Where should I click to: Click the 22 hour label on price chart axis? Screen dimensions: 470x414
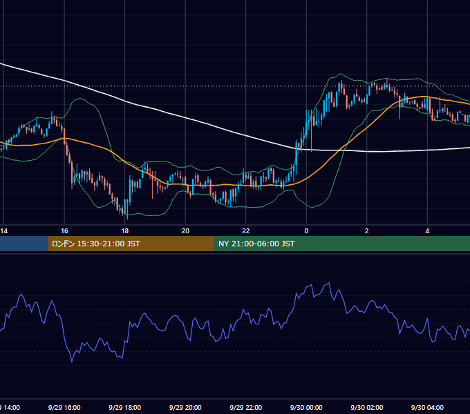pos(246,231)
